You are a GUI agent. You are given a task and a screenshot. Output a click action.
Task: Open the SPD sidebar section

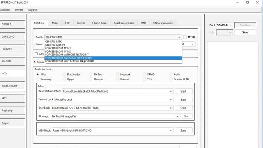(12, 98)
